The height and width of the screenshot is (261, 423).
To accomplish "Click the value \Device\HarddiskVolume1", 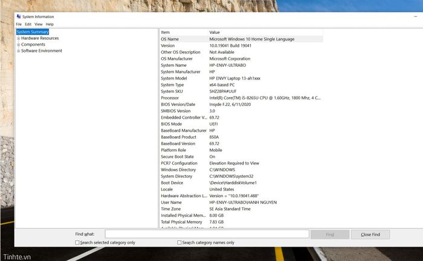I will tap(233, 183).
